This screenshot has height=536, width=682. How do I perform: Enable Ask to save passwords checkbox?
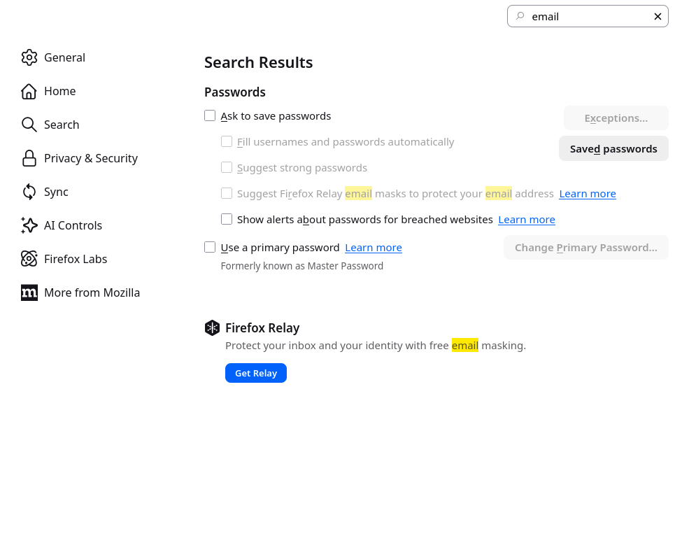(x=210, y=115)
